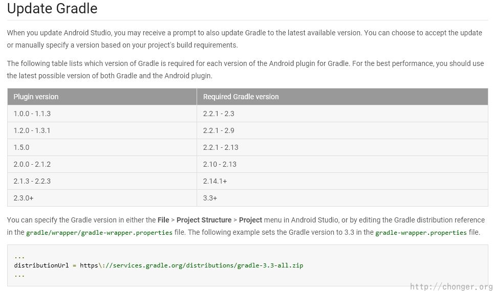Select the 2.10 - 2.13 Gradle version cell

(x=220, y=164)
